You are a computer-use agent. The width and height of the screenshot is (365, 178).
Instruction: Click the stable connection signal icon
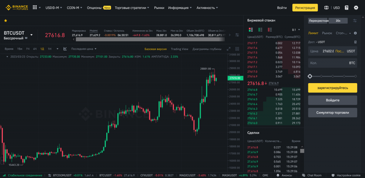[4, 175]
